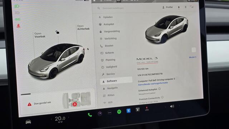Open the camera app in the dock
The image size is (229, 129).
(100, 114)
